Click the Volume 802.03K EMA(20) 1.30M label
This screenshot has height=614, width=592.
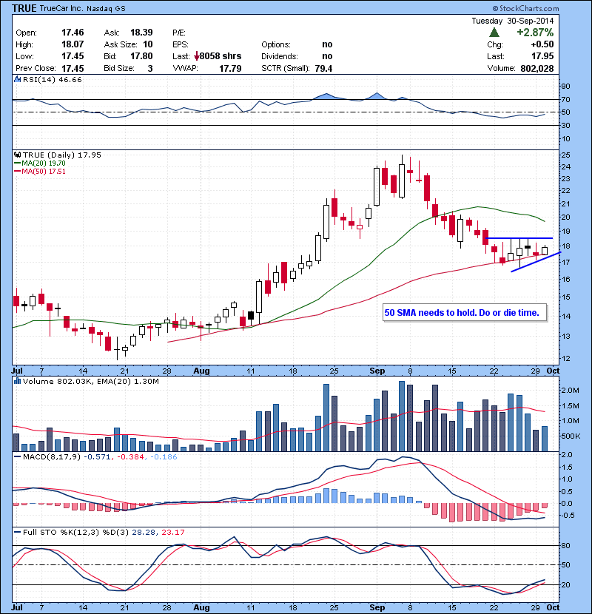tap(91, 381)
